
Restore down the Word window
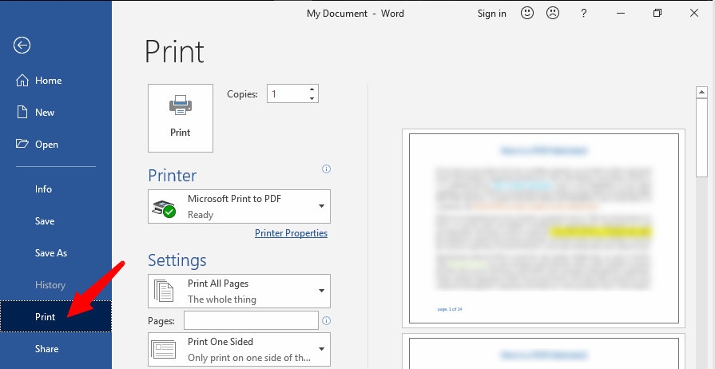pyautogui.click(x=657, y=14)
